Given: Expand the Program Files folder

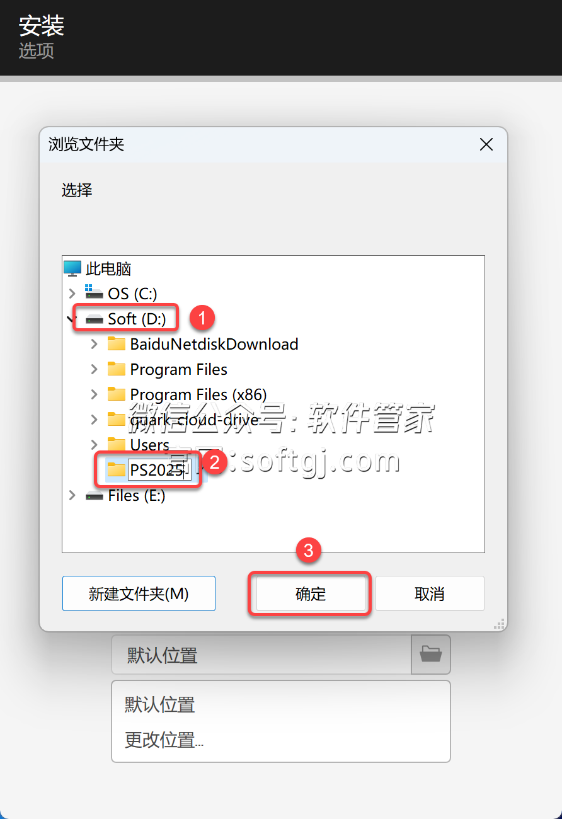Looking at the screenshot, I should pos(95,369).
